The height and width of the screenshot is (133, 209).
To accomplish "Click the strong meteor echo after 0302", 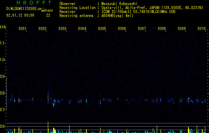I will (x=48, y=98).
